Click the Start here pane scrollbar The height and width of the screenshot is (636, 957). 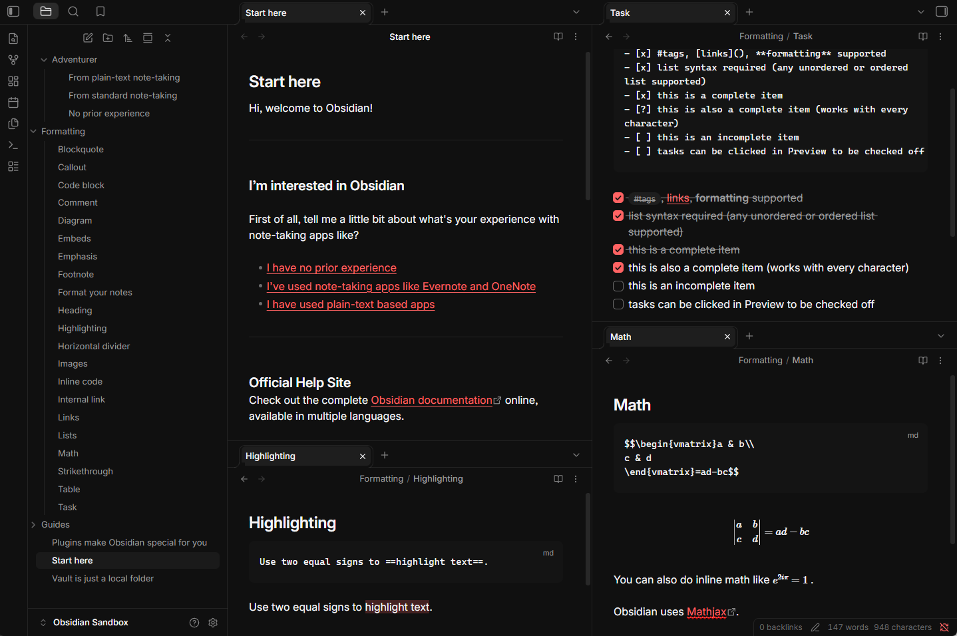(588, 126)
